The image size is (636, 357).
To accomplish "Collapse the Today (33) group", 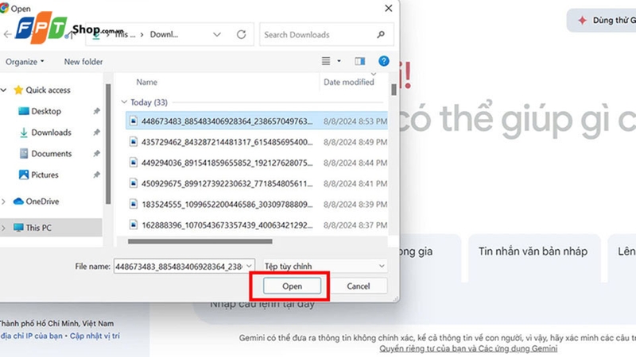I will (124, 102).
